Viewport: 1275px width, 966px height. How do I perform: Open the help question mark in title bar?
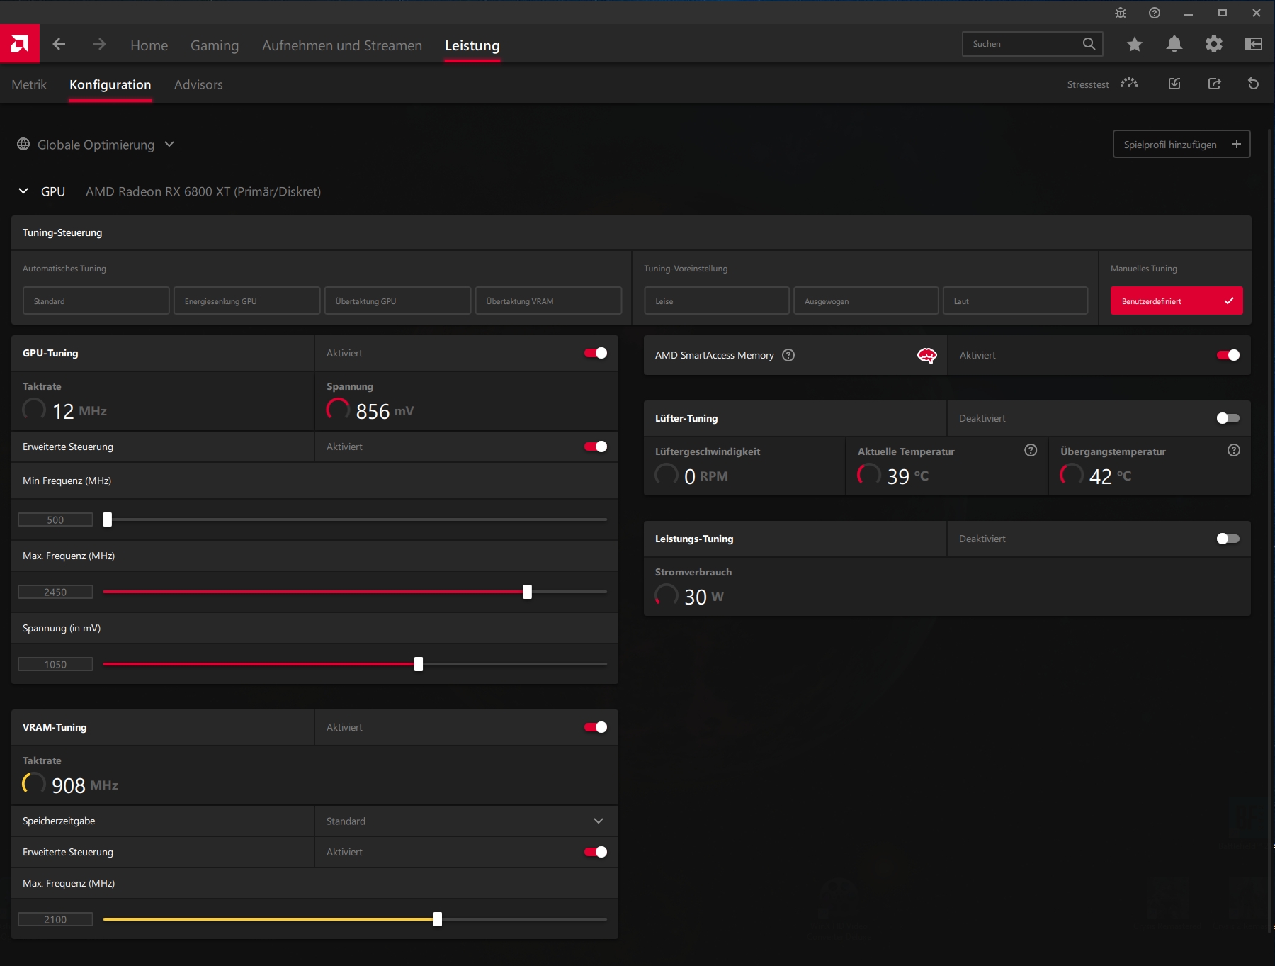(1155, 13)
